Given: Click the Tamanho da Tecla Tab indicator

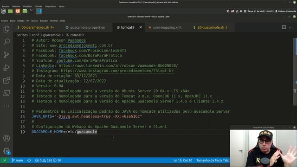Looking at the screenshot, I should point(213,161).
